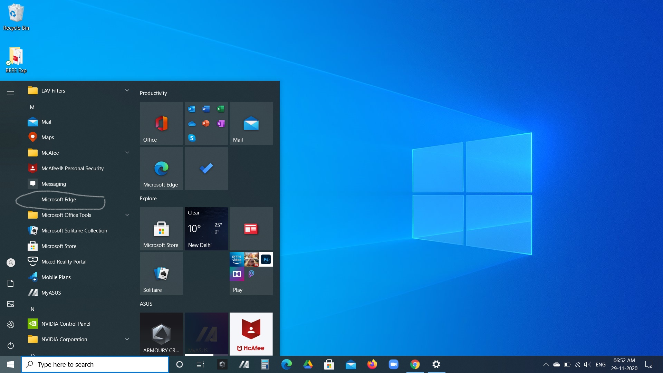Open the Solitaire tile
The width and height of the screenshot is (663, 373).
(161, 274)
